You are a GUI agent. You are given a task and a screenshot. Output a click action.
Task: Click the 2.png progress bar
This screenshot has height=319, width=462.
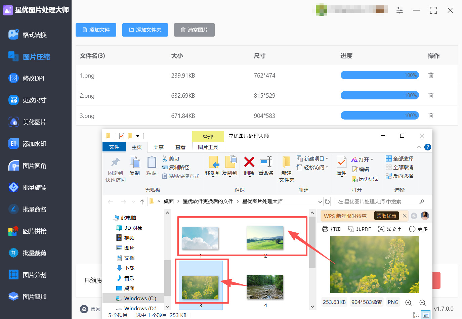coord(380,95)
